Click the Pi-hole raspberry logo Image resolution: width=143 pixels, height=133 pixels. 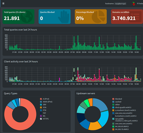point(134,4)
